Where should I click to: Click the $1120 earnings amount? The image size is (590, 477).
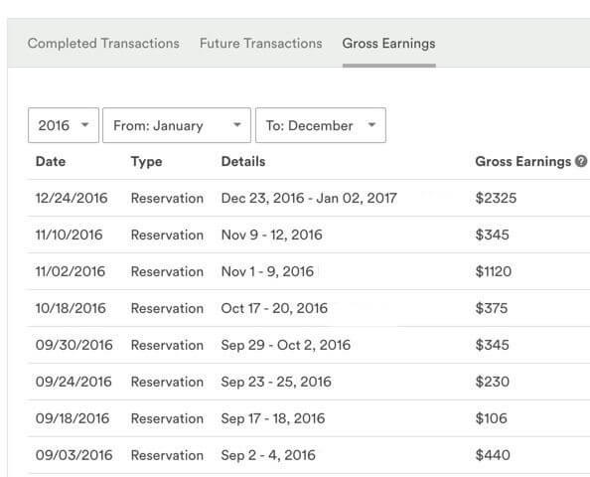tap(494, 271)
